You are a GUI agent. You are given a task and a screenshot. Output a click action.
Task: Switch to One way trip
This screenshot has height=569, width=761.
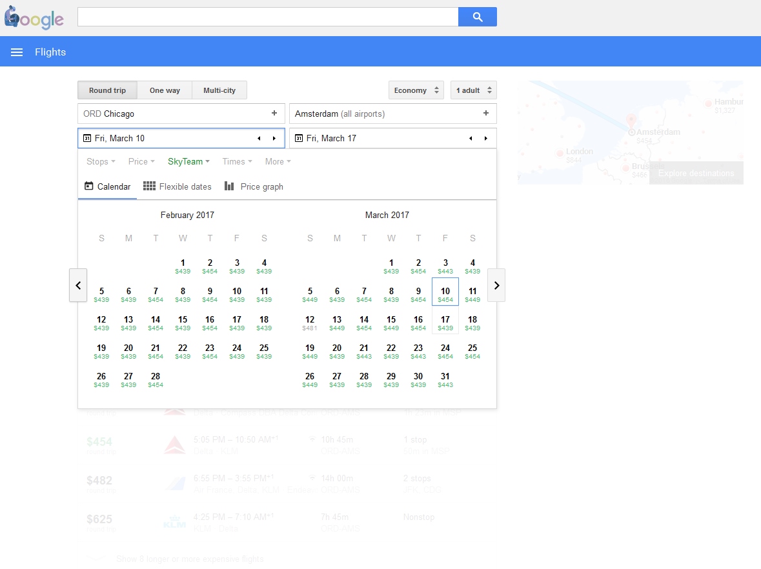[165, 90]
